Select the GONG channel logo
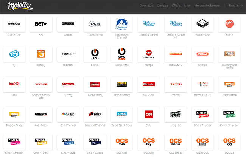Viewport: 246px width, 158px height. point(95,54)
